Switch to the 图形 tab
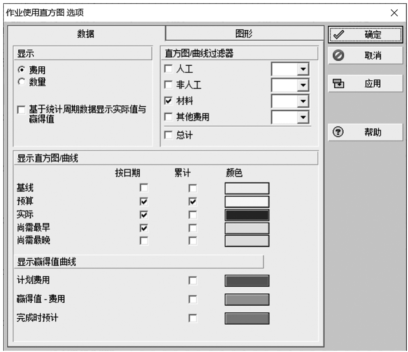 coord(244,34)
